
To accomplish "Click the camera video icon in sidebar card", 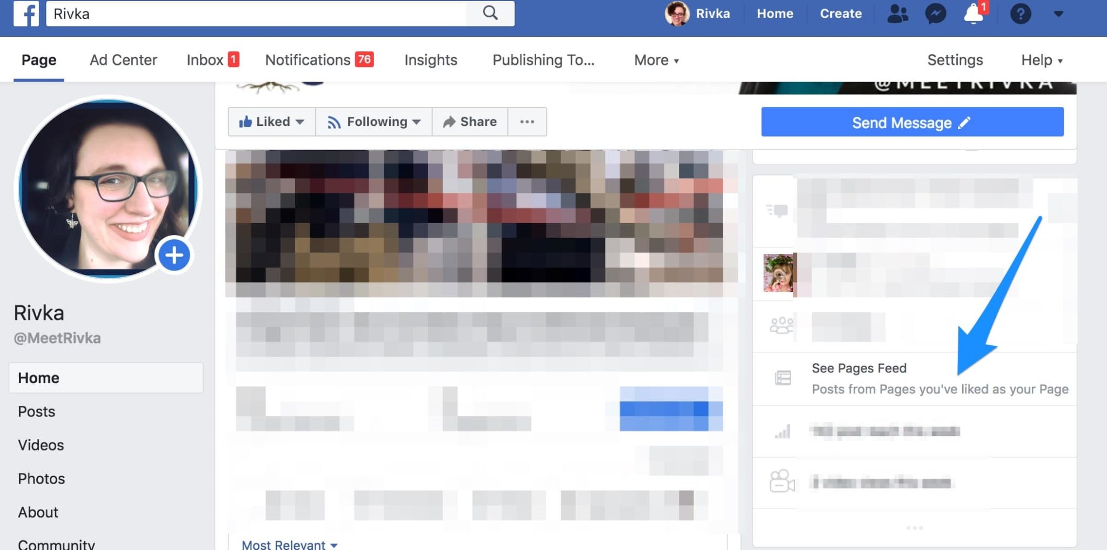I will (782, 481).
